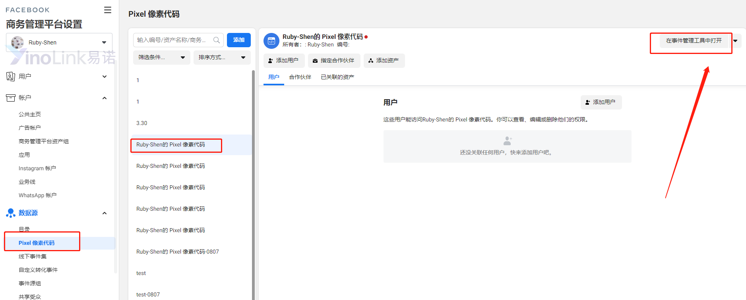Switch to the 合作伙伴 tab
This screenshot has height=300, width=746.
tap(300, 77)
